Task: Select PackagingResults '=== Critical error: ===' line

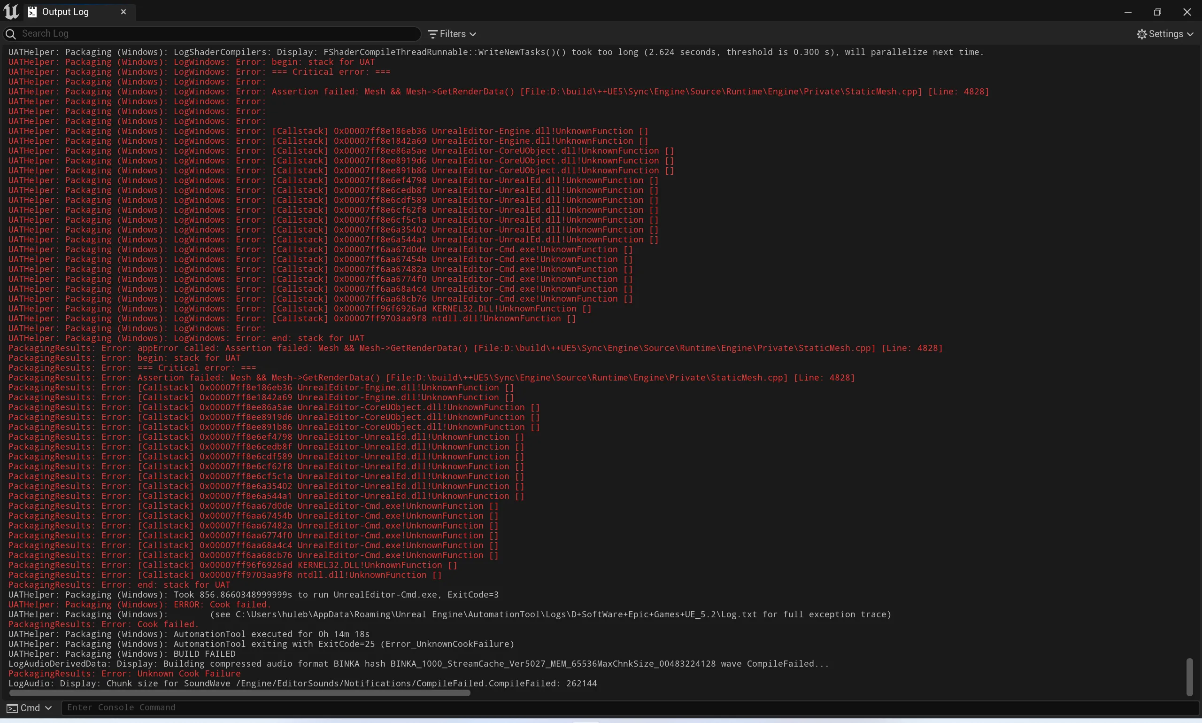Action: [132, 368]
